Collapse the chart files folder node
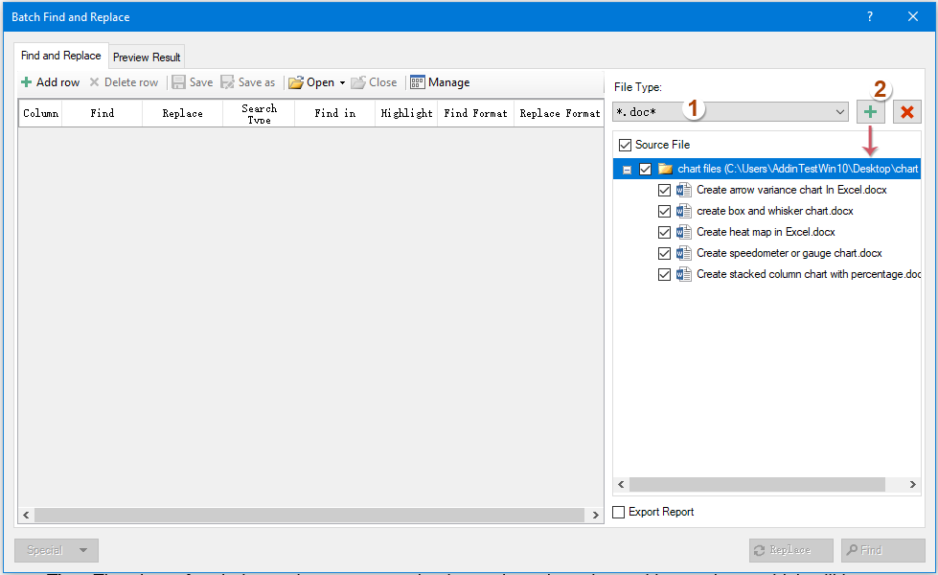This screenshot has height=575, width=938. (x=628, y=168)
